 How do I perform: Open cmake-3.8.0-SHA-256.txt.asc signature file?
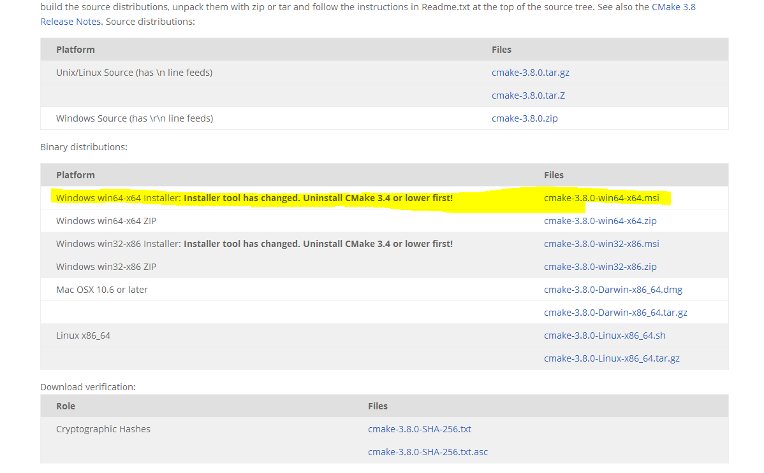point(428,452)
